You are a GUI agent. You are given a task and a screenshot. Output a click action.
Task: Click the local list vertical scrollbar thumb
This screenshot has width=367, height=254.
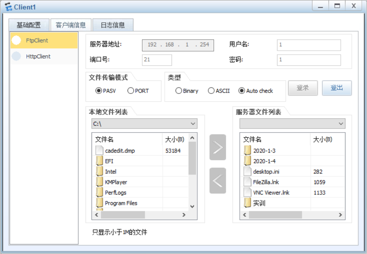click(x=192, y=158)
